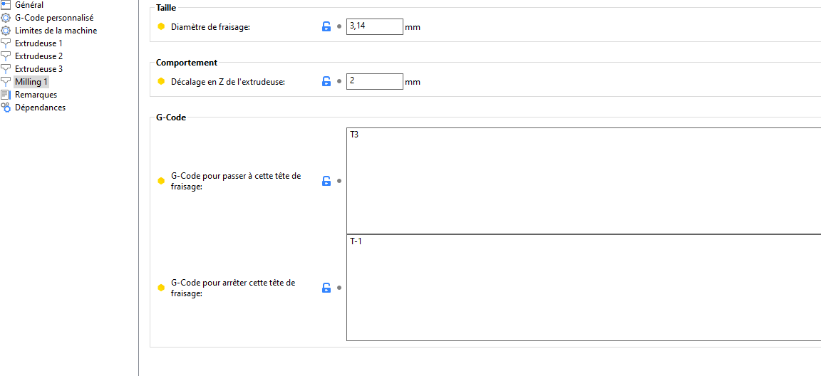The width and height of the screenshot is (821, 376).
Task: Click the Dépendances gears icon
Action: [6, 108]
